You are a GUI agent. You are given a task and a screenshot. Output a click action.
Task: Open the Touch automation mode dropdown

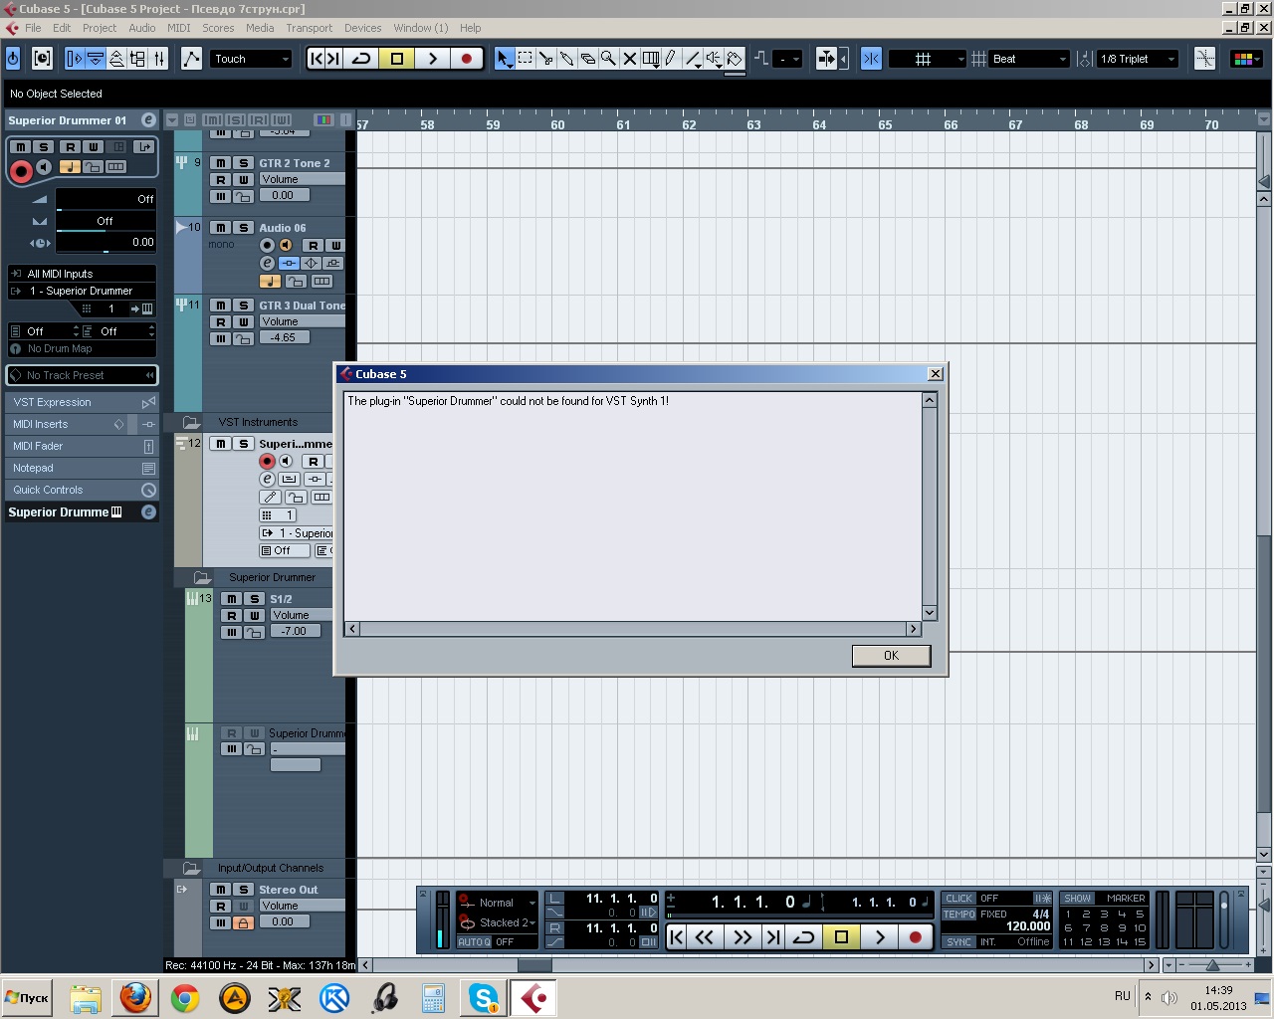251,59
